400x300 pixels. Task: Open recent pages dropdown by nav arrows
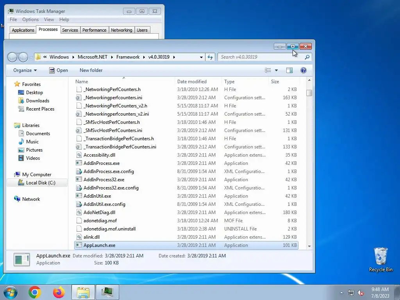(31, 57)
